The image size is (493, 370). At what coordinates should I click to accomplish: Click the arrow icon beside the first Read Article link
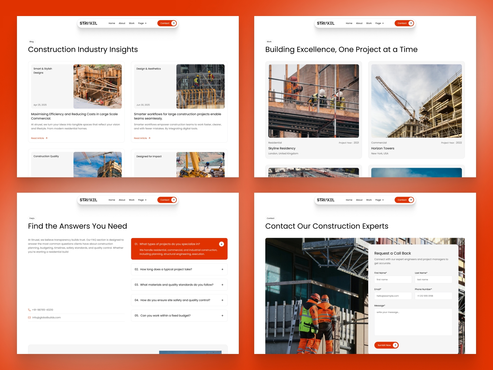coord(47,138)
